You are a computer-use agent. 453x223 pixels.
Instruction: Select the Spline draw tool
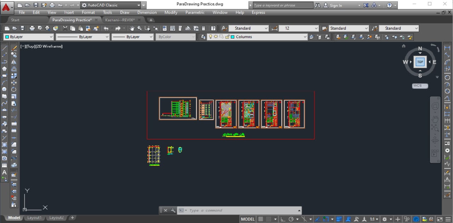[x=4, y=103]
